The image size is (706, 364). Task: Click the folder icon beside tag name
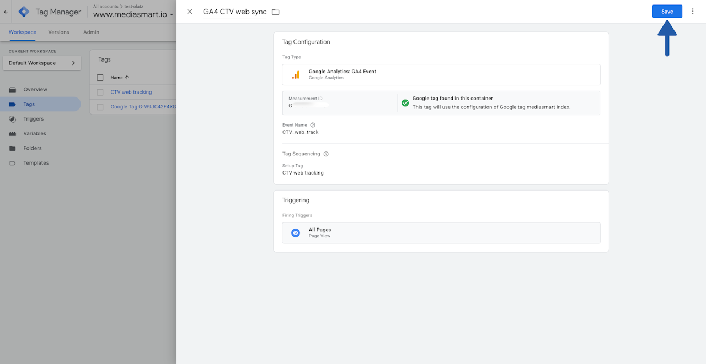click(x=276, y=12)
